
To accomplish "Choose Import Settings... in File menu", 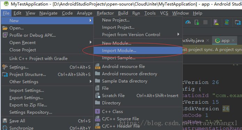I will pyautogui.click(x=27, y=90).
